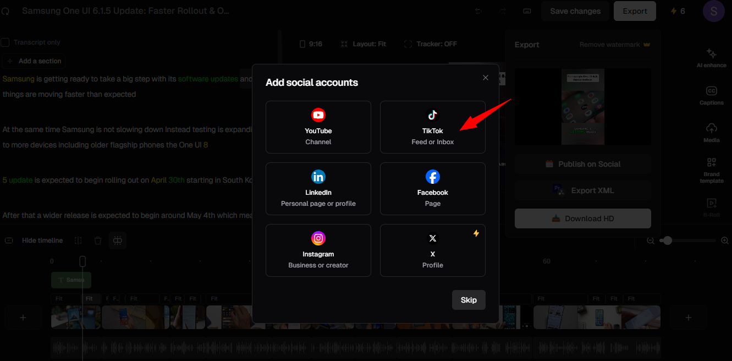Select the X Profile option
The height and width of the screenshot is (361, 732).
pyautogui.click(x=433, y=250)
